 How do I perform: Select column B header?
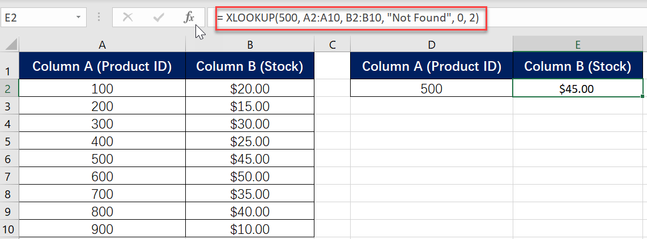pyautogui.click(x=250, y=45)
